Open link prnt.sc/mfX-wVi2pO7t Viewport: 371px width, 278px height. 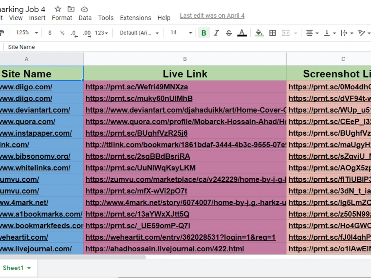[x=136, y=191]
